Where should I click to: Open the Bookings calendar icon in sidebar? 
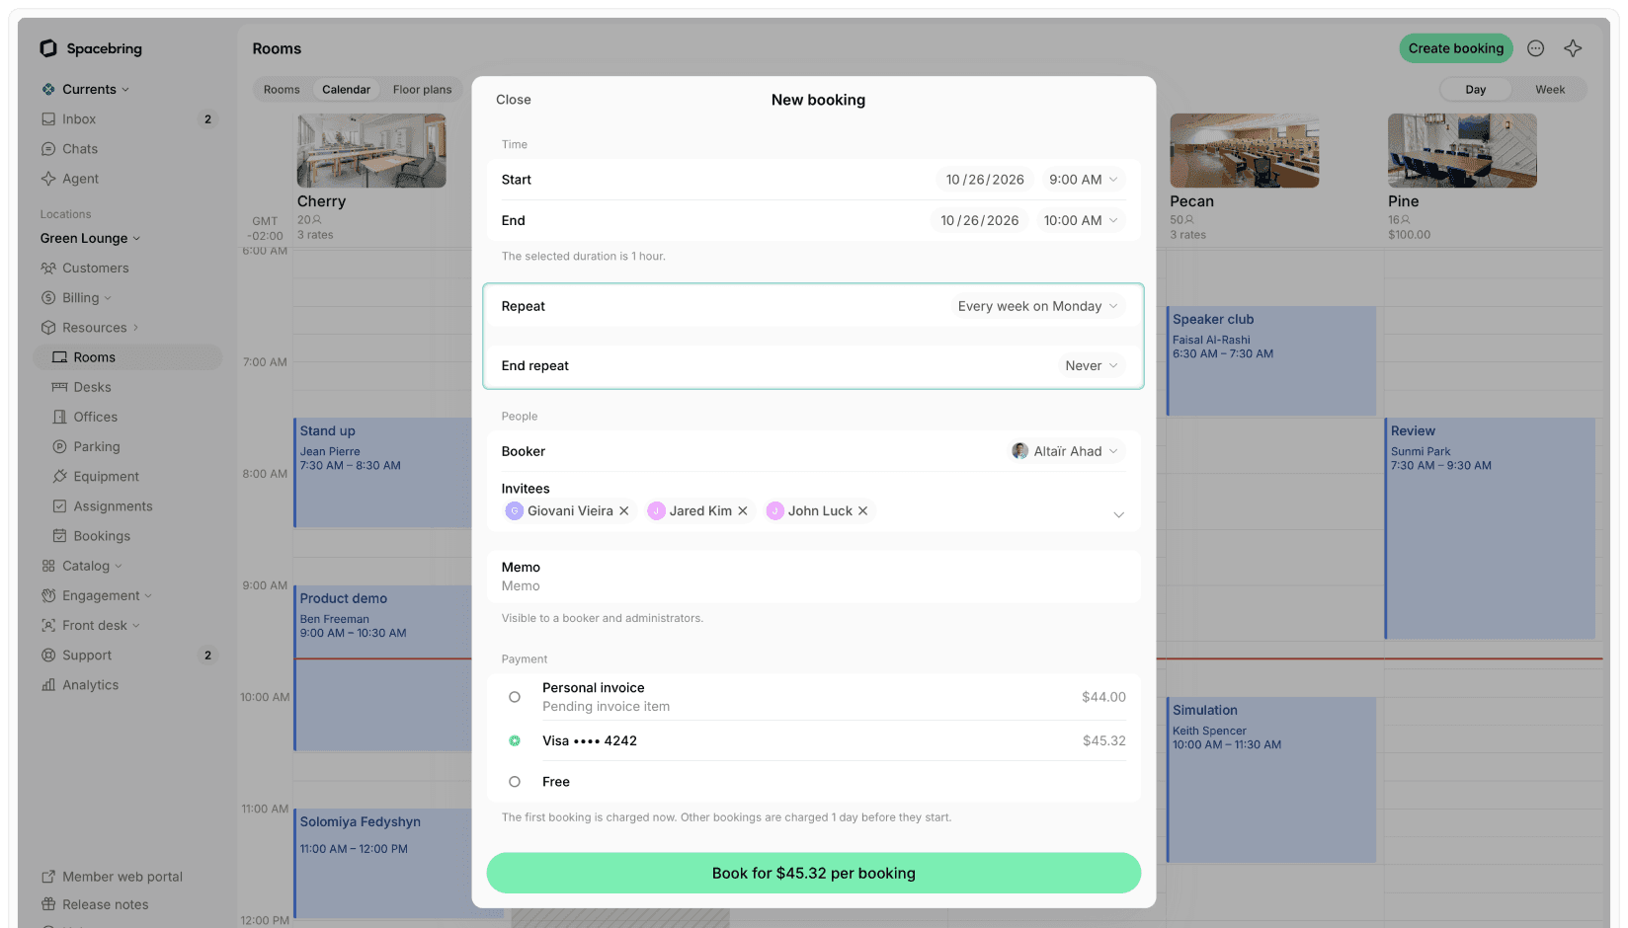[x=59, y=536]
